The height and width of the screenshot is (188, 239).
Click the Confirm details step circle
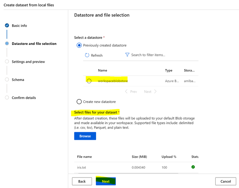[x=7, y=98]
